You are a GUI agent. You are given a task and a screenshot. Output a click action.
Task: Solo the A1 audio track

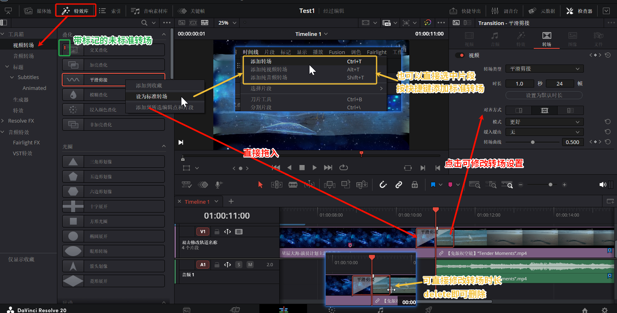click(x=239, y=265)
